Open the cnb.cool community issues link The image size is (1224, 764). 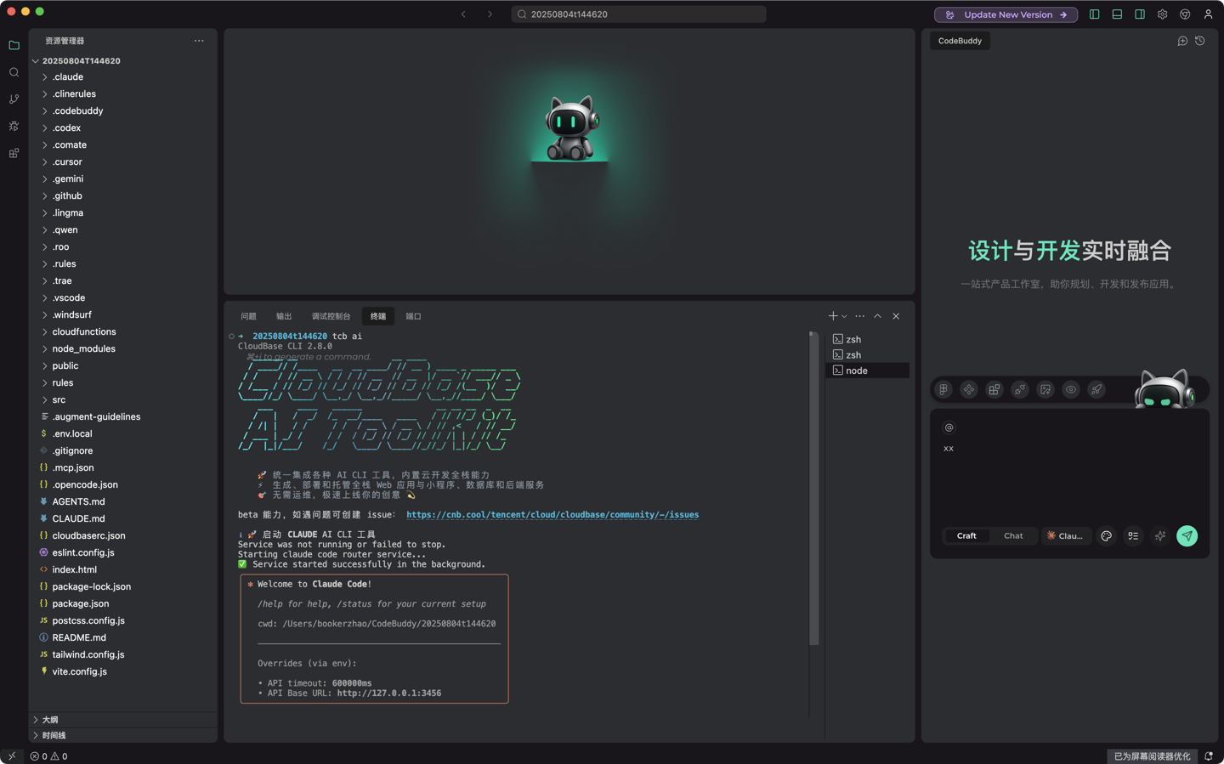(x=552, y=515)
